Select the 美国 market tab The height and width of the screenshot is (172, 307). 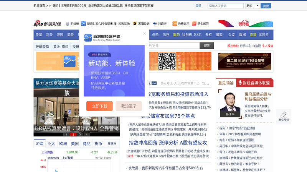click(x=75, y=144)
